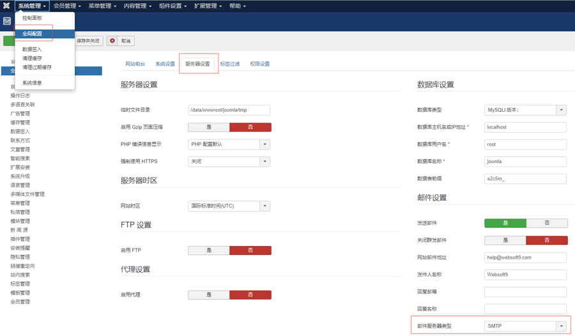This screenshot has width=575, height=336.
Task: Open 插件管理 in the sidebar
Action: tap(20, 239)
